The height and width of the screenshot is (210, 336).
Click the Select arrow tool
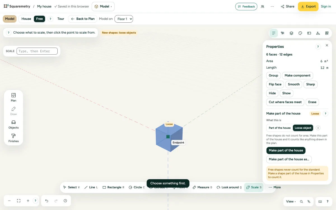(71, 187)
